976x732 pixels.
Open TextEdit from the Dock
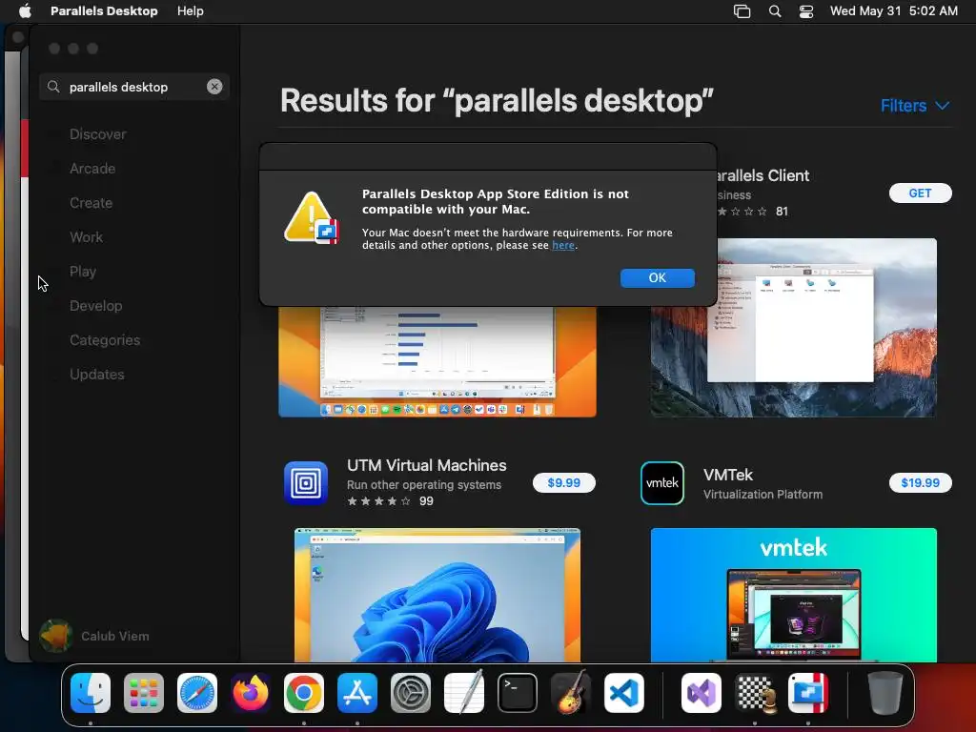464,693
